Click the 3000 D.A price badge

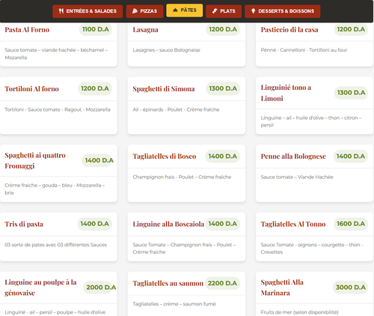point(350,288)
